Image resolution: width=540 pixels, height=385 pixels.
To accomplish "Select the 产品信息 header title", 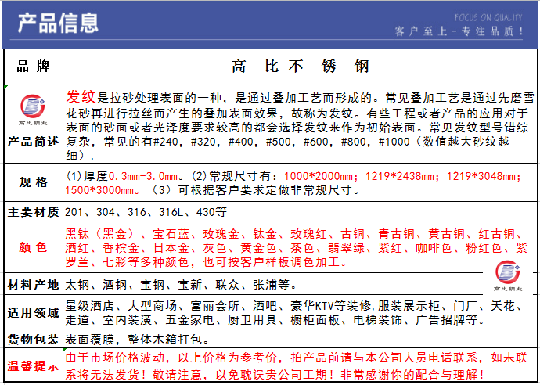I will click(58, 23).
